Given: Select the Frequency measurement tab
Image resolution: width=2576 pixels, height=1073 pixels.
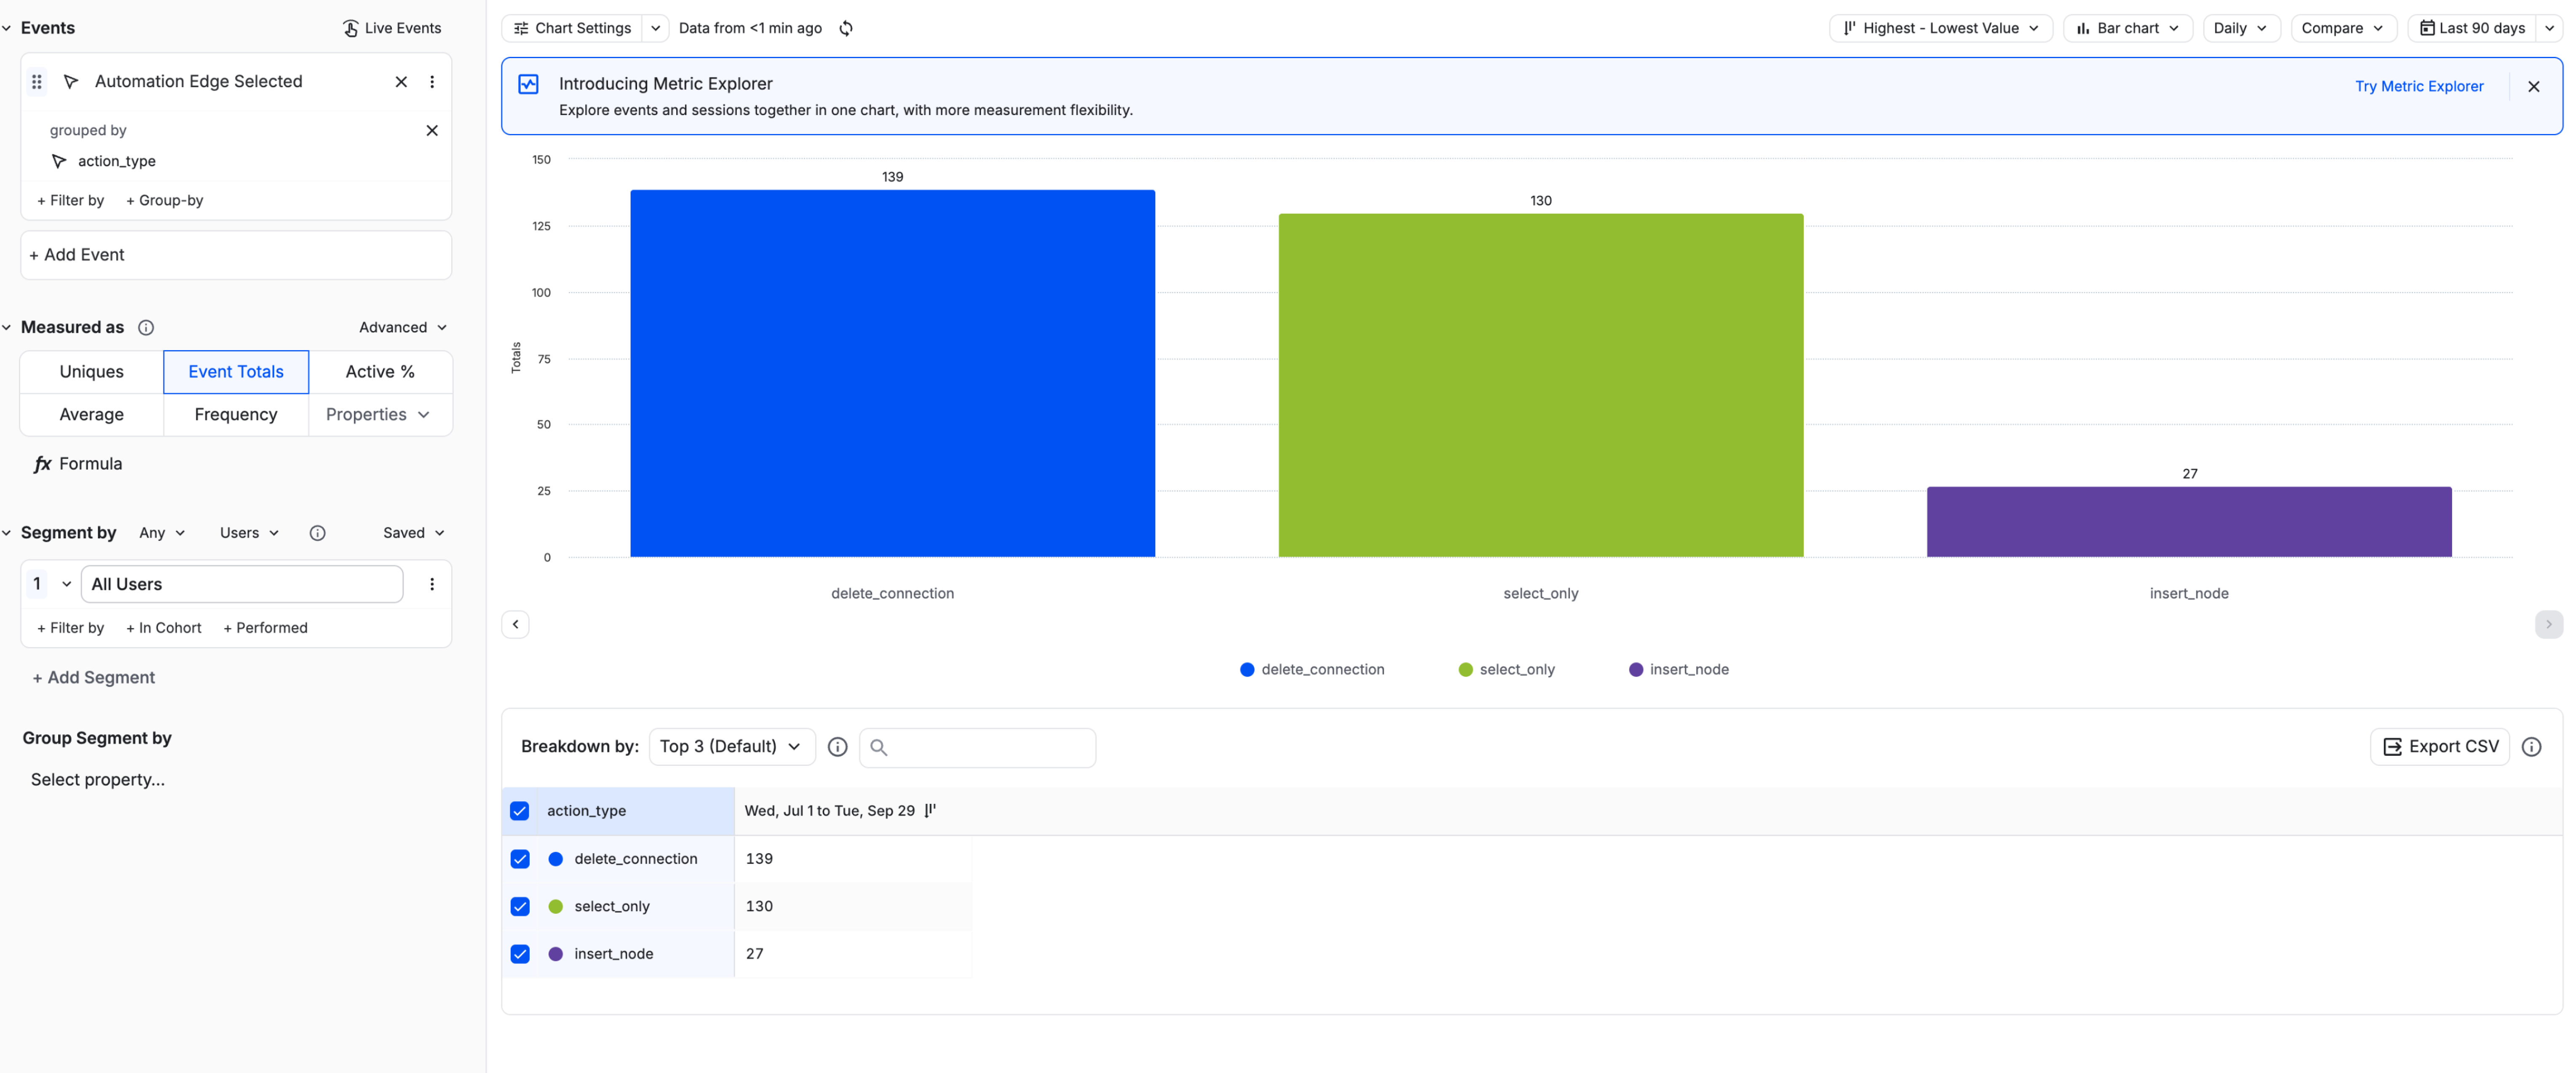Looking at the screenshot, I should pyautogui.click(x=236, y=415).
